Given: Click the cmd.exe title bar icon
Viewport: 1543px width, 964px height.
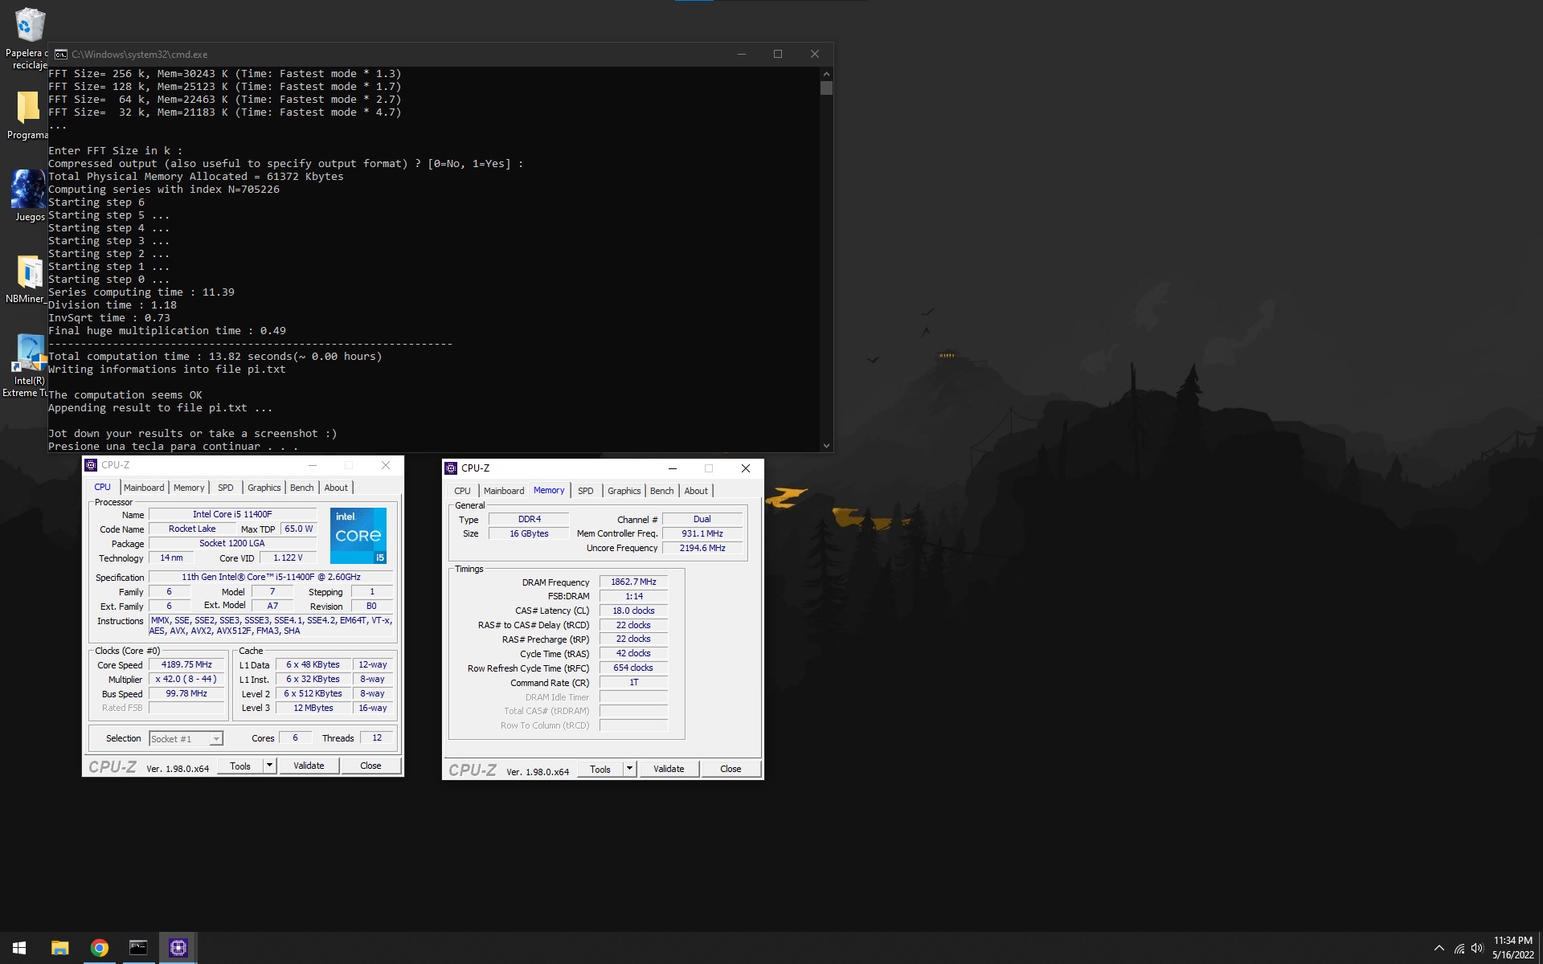Looking at the screenshot, I should click(x=61, y=55).
